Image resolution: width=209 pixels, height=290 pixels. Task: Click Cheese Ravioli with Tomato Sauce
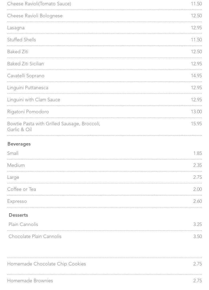click(39, 4)
